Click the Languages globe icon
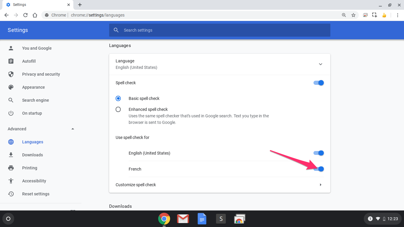The height and width of the screenshot is (227, 404). [x=11, y=142]
